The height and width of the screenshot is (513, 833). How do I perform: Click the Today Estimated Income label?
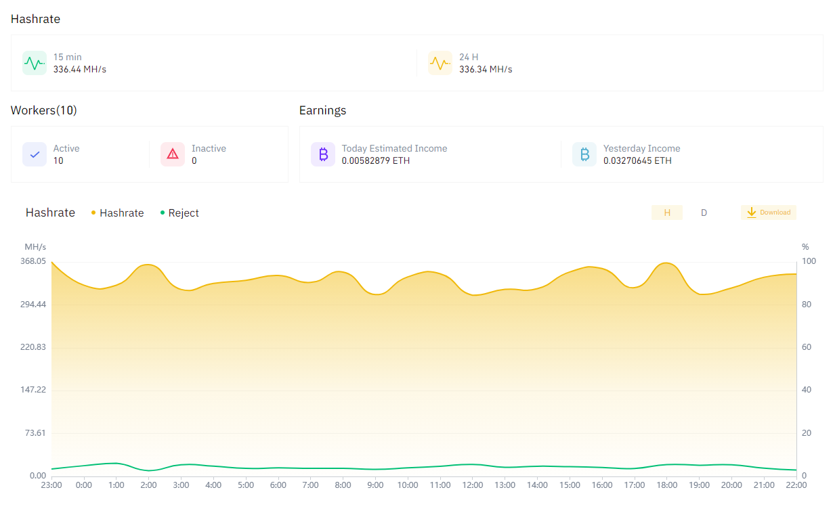coord(395,148)
